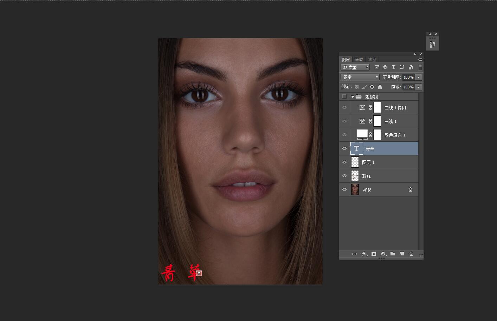The width and height of the screenshot is (497, 321).
Task: Create new fill or adjustment layer icon
Action: pos(383,254)
